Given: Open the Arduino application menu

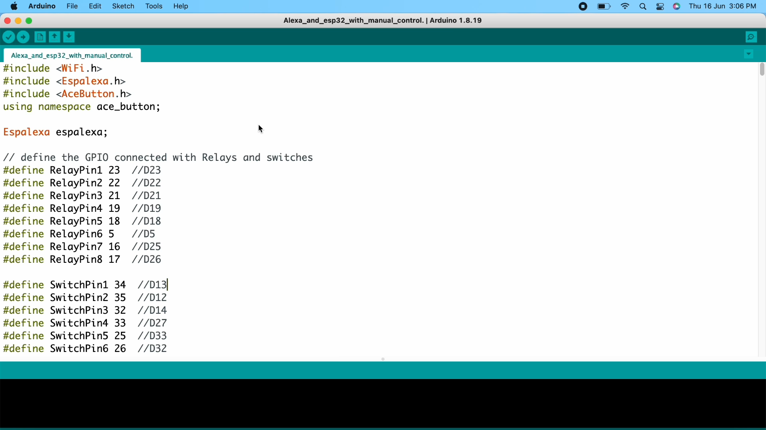Looking at the screenshot, I should (x=42, y=6).
